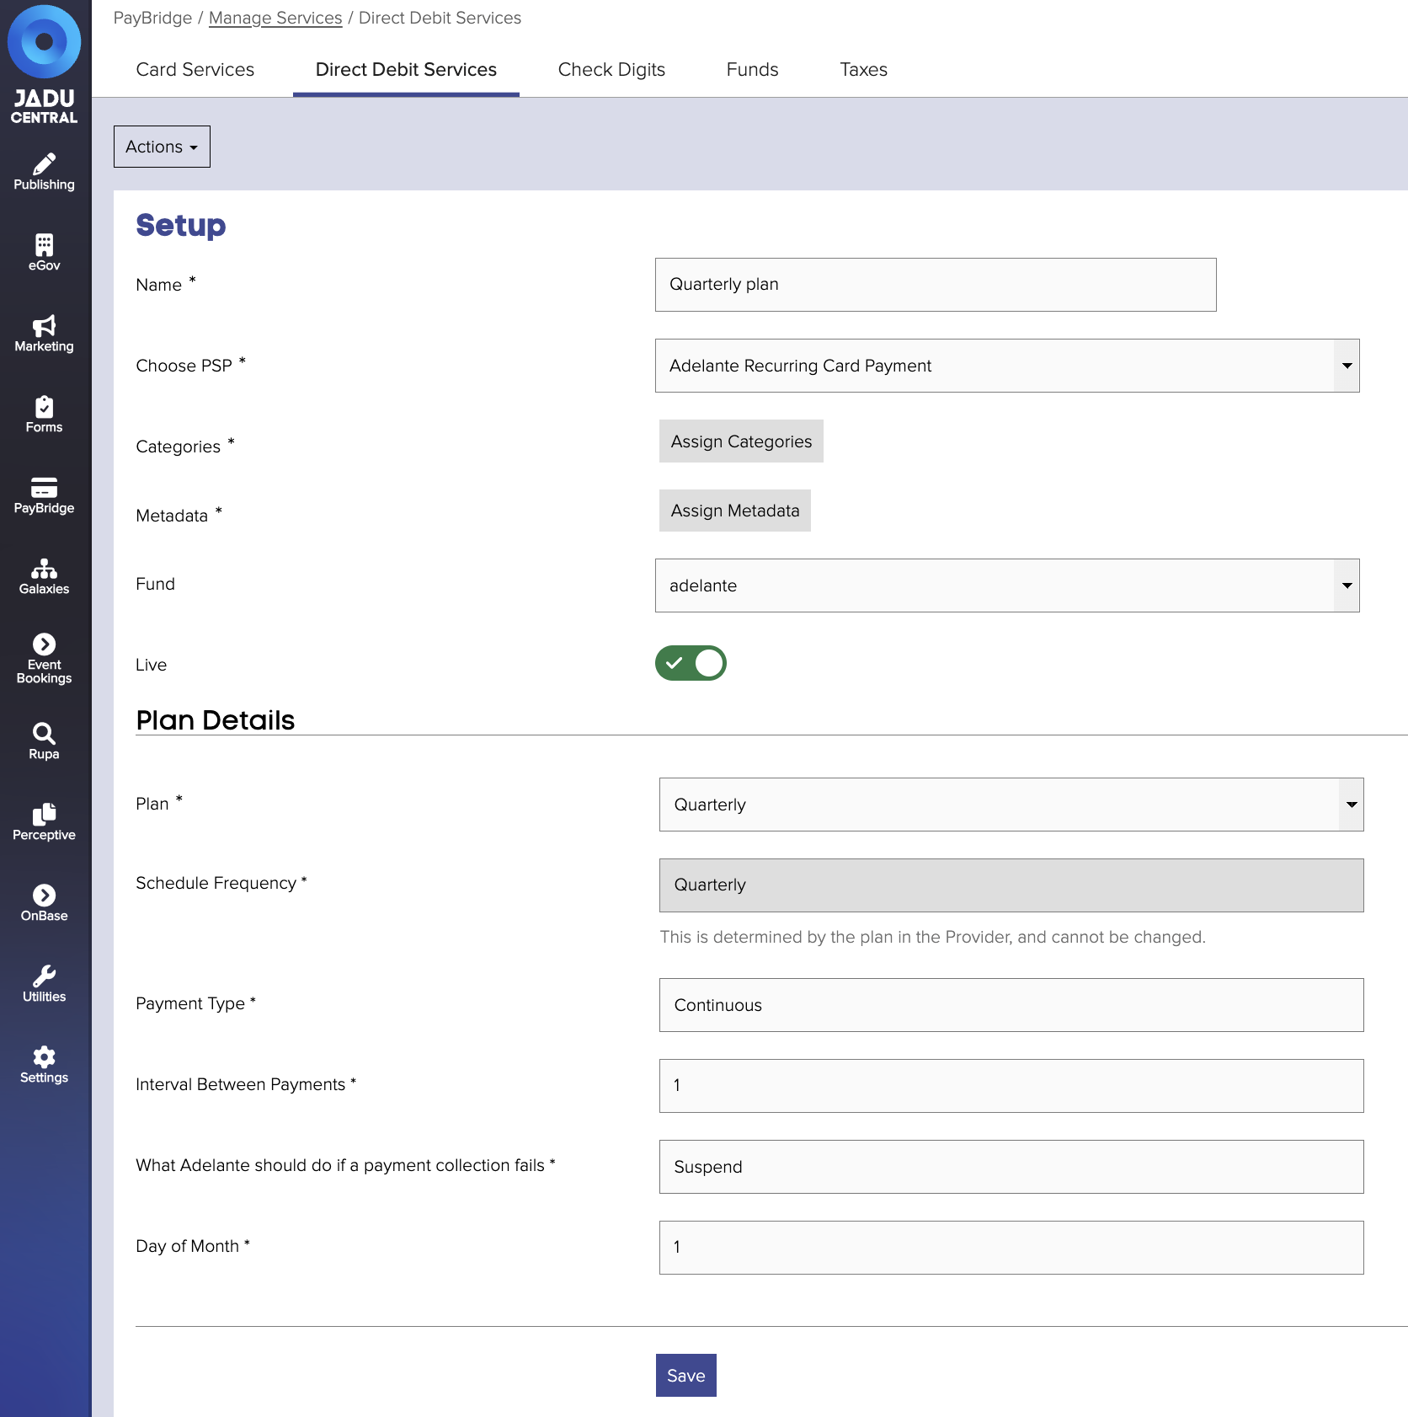Follow the Manage Services breadcrumb link

click(275, 18)
